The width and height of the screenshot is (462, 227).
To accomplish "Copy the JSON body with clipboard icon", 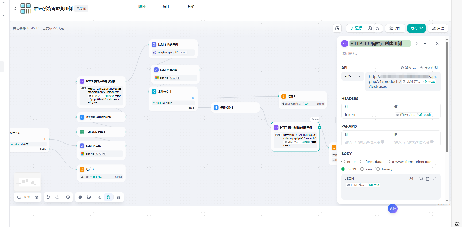I will (x=428, y=179).
